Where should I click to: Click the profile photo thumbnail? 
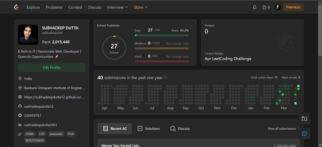point(28,34)
